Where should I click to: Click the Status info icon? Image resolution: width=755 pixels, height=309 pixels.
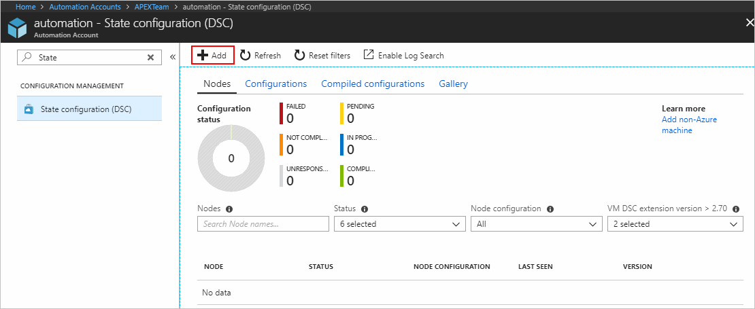[x=365, y=209]
